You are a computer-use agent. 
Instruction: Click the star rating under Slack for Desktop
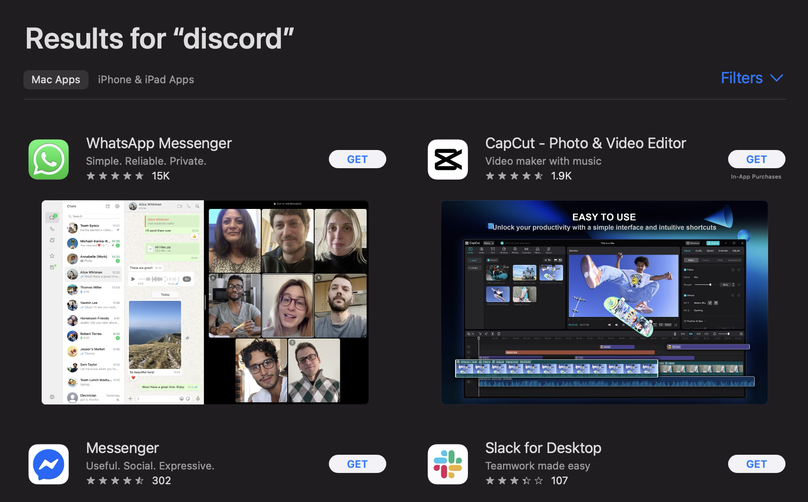pos(514,481)
